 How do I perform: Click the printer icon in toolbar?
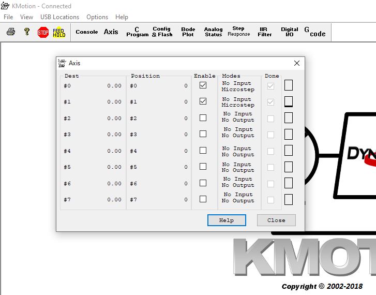(11, 32)
